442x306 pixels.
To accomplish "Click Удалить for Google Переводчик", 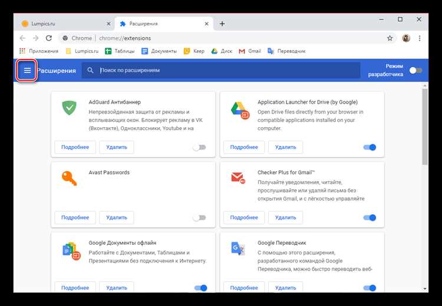I will point(285,287).
